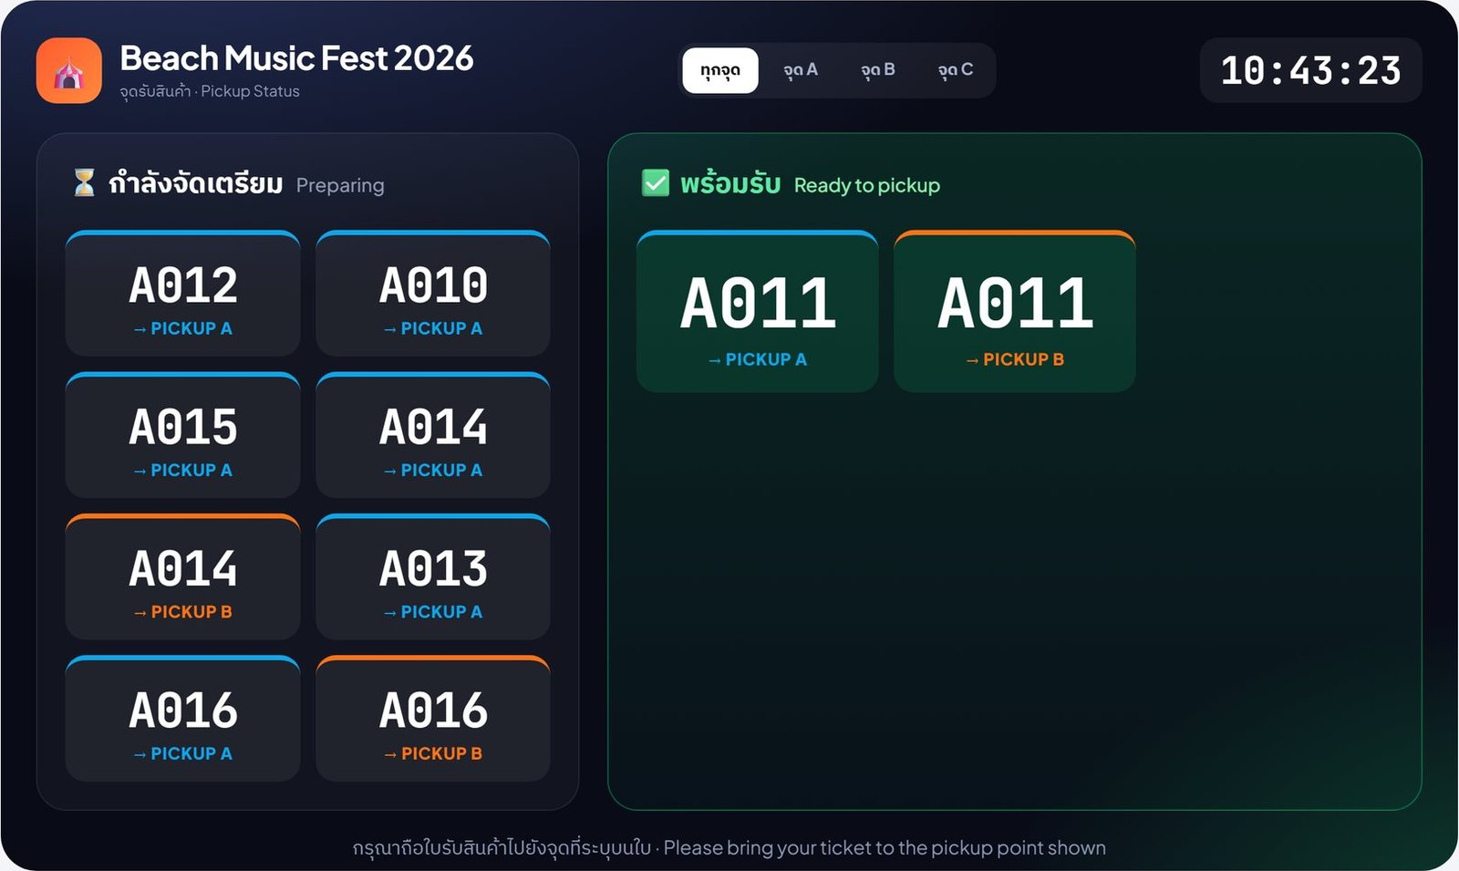Screen dimensions: 1459x871
Task: Switch to the จุด C tab
Action: point(956,70)
